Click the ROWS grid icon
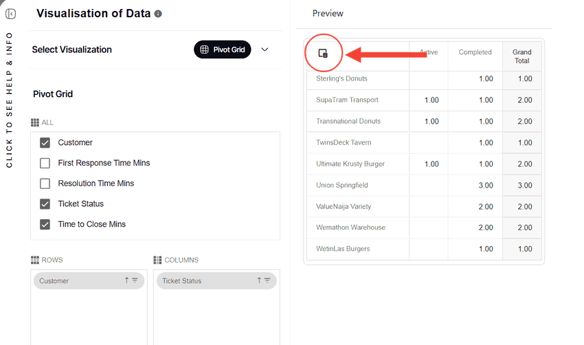Image resolution: width=584 pixels, height=345 pixels. click(35, 260)
